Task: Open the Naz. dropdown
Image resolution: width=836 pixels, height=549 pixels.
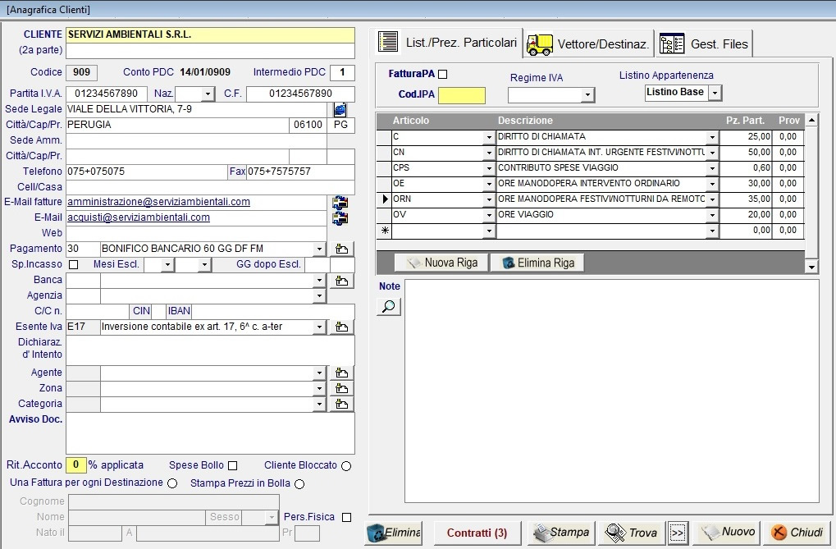Action: [208, 94]
